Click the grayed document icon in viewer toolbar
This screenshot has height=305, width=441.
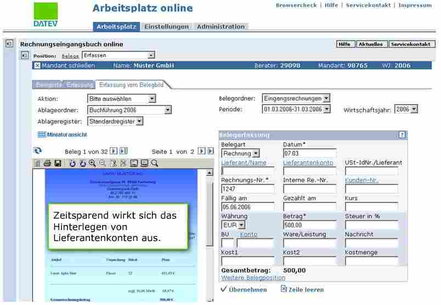point(37,163)
